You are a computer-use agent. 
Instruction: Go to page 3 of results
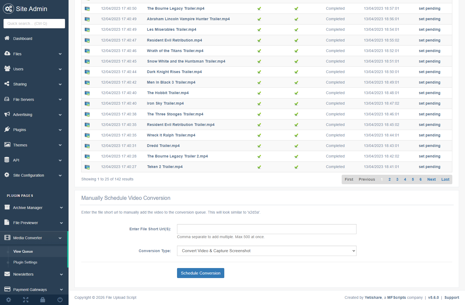pyautogui.click(x=397, y=179)
